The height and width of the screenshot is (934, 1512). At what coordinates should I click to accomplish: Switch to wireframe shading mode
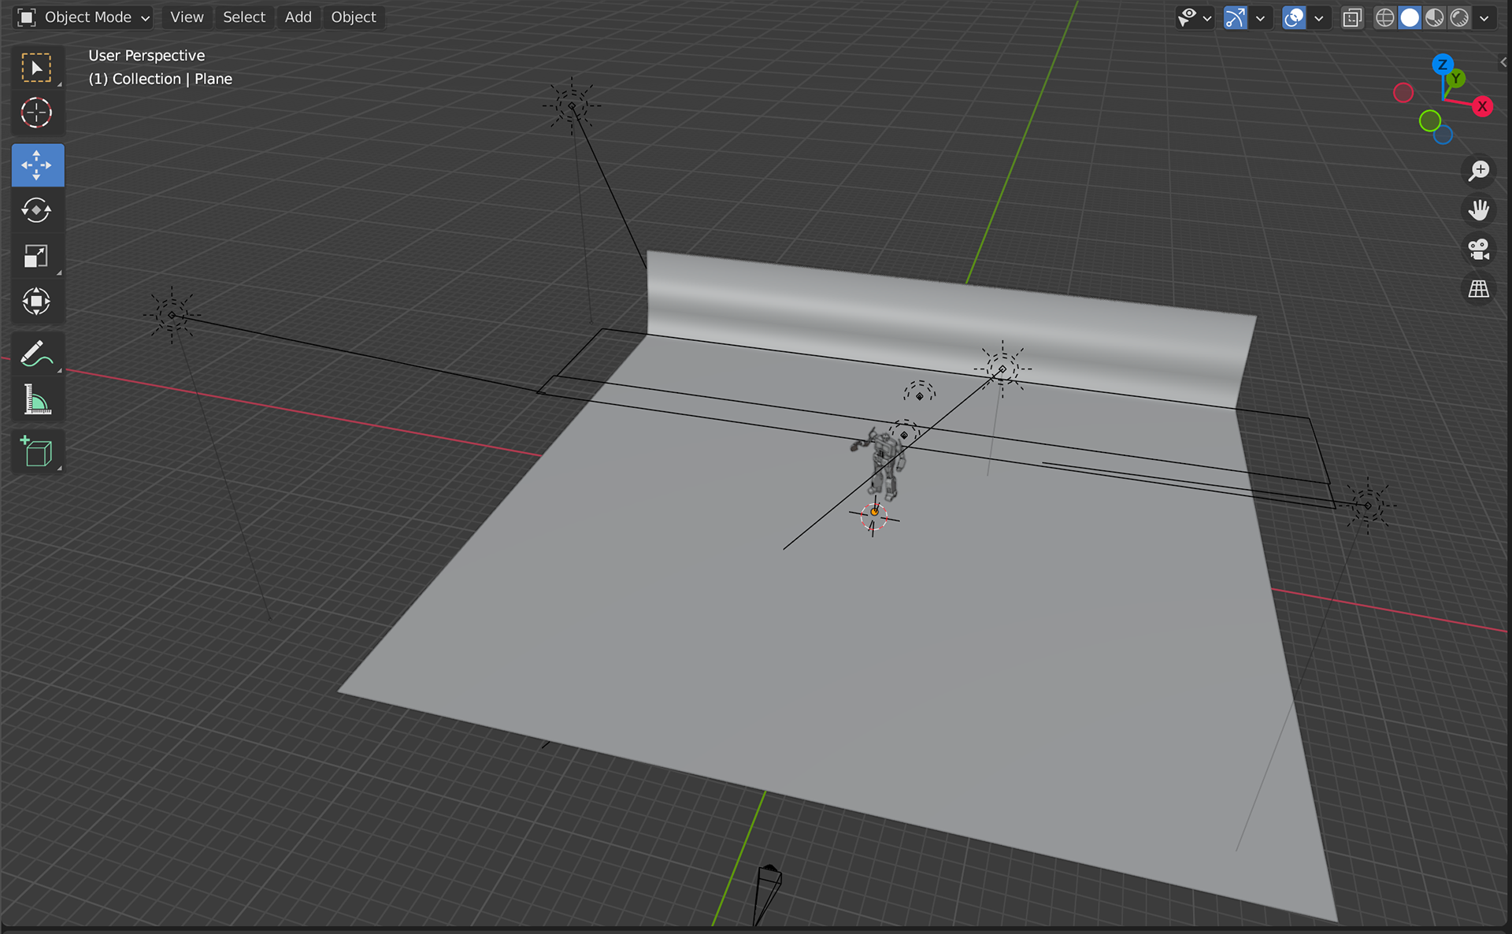(1384, 17)
